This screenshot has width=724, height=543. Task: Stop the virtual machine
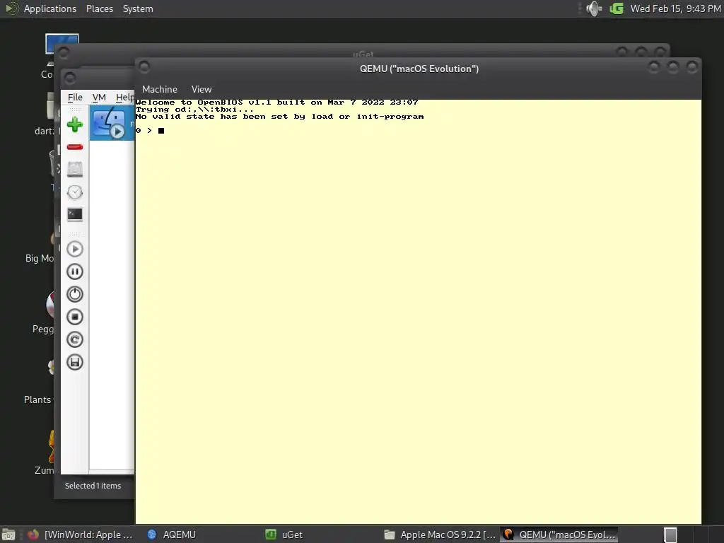[x=75, y=317]
